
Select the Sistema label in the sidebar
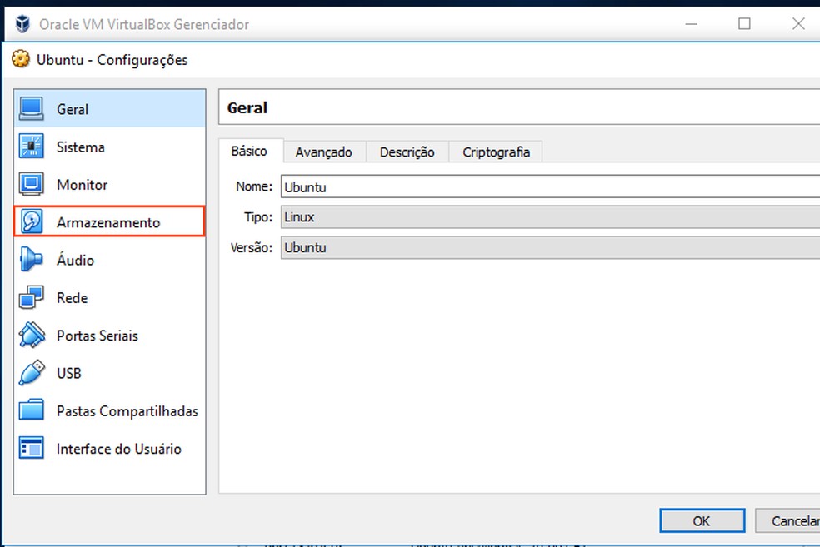(81, 147)
